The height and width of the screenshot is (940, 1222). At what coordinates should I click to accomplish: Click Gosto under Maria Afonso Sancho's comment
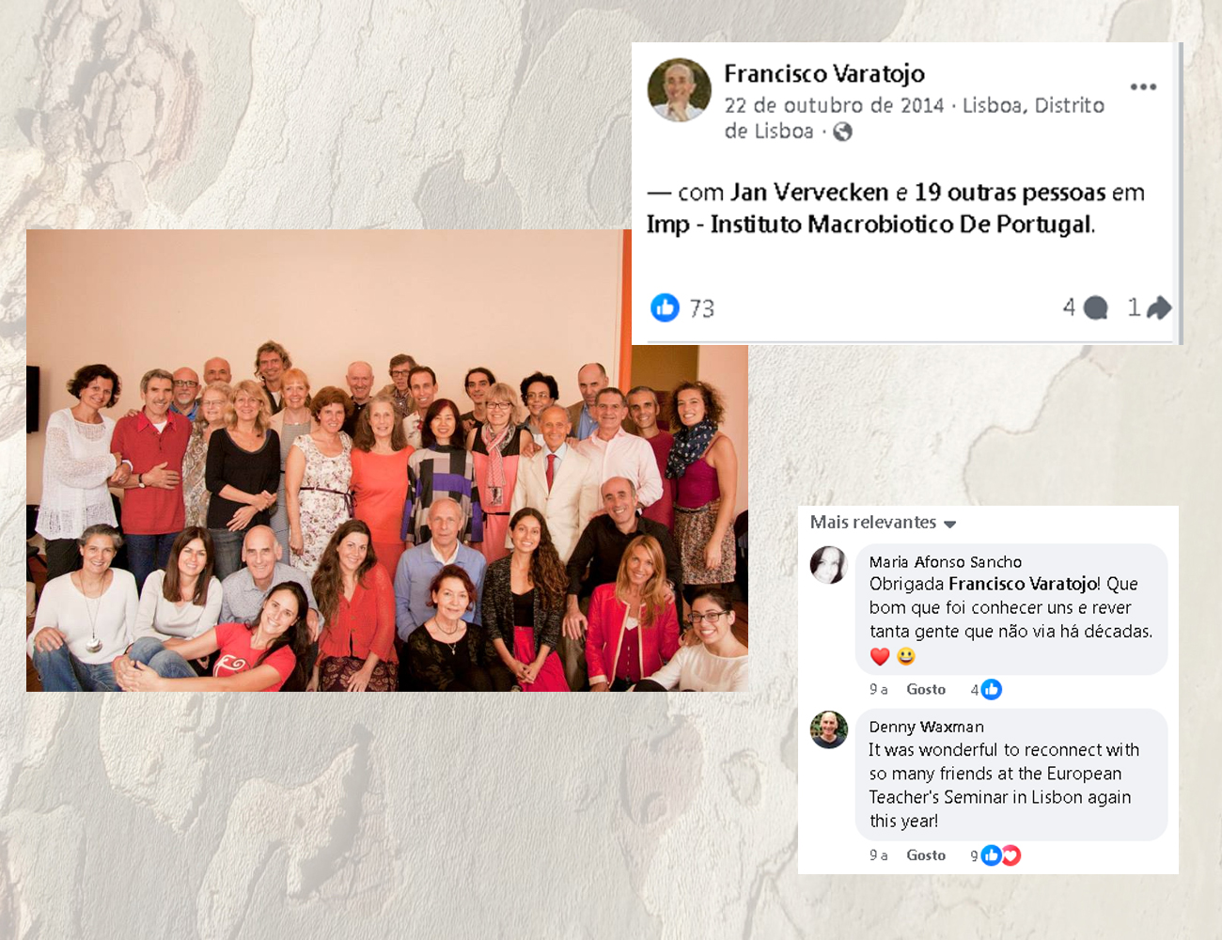point(926,690)
